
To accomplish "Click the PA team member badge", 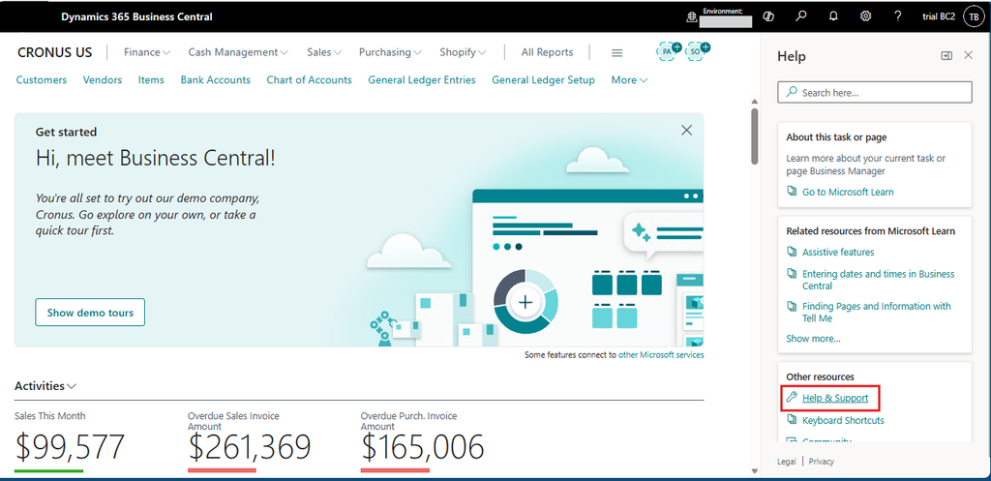I will point(669,51).
